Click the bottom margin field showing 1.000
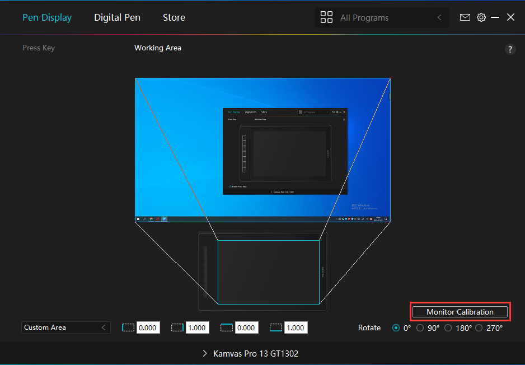525x365 pixels. coord(296,327)
